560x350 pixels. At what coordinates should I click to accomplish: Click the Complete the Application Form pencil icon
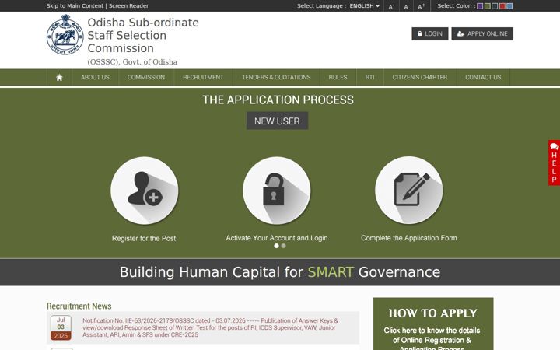click(408, 191)
